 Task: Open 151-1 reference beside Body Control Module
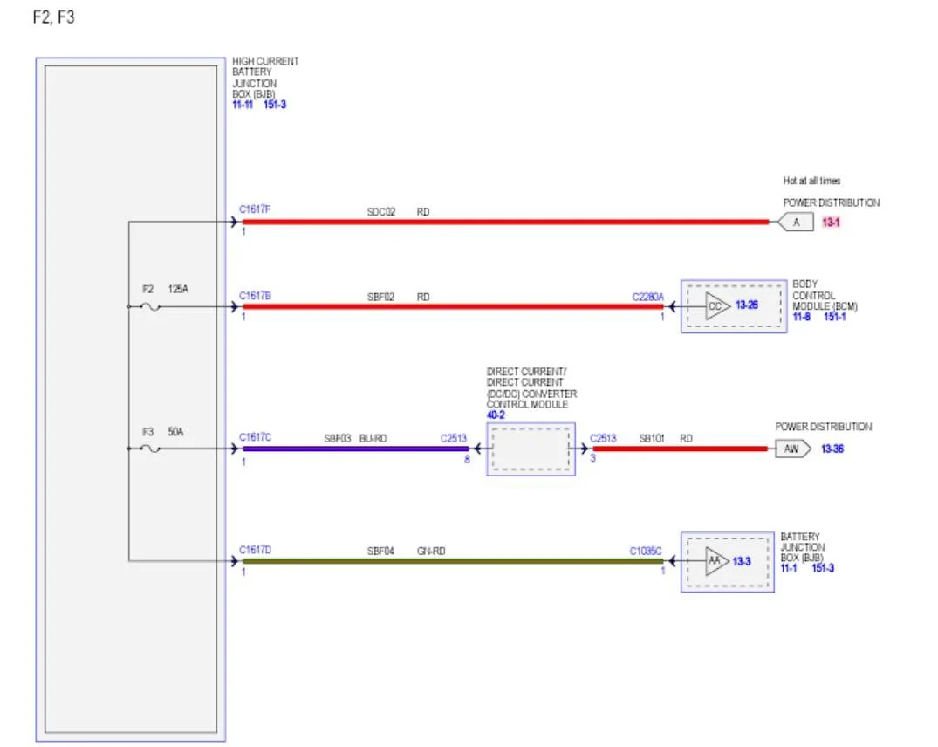(834, 317)
